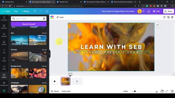Viewport: 175px width, 98px height.
Task: Open the grid view pages icon
Action: tap(162, 91)
